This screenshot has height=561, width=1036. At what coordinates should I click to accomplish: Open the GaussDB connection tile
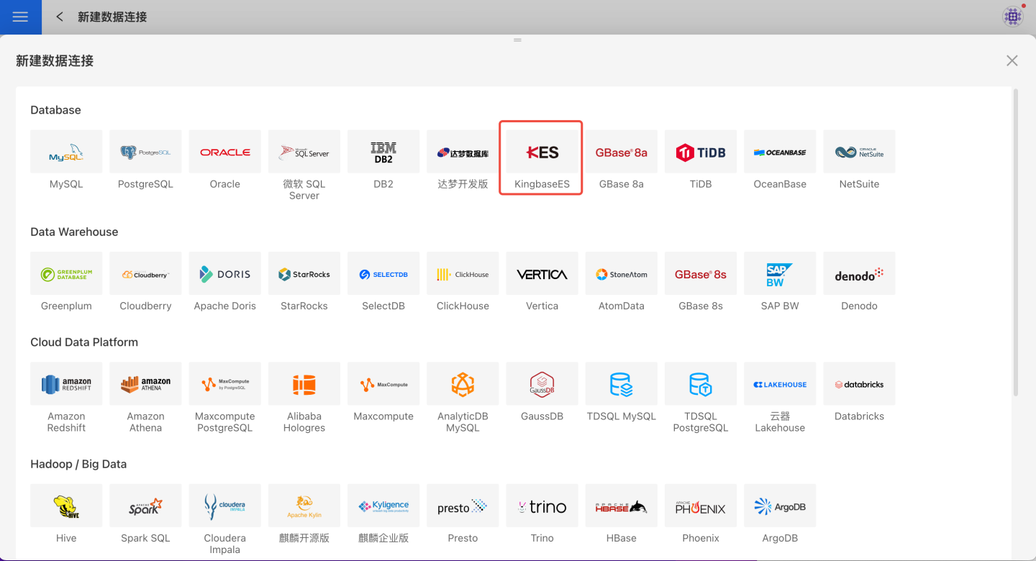(x=542, y=384)
